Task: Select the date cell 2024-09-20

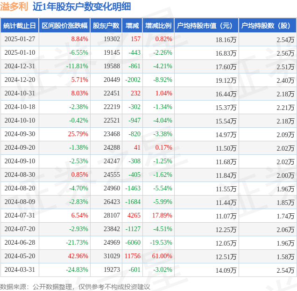Action: pos(20,148)
